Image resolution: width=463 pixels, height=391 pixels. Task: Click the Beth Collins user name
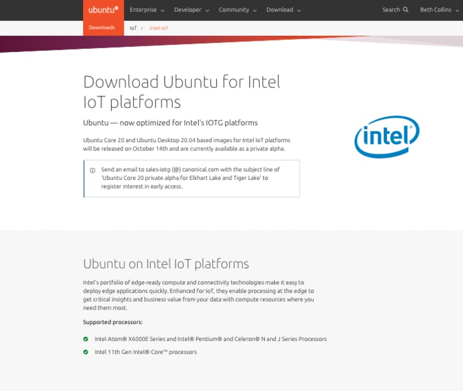pyautogui.click(x=435, y=10)
